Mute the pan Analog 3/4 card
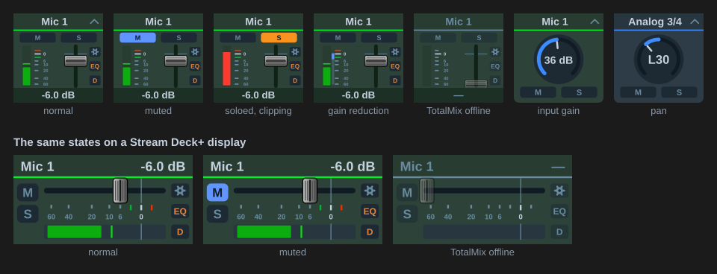The width and height of the screenshot is (717, 274). coord(638,92)
